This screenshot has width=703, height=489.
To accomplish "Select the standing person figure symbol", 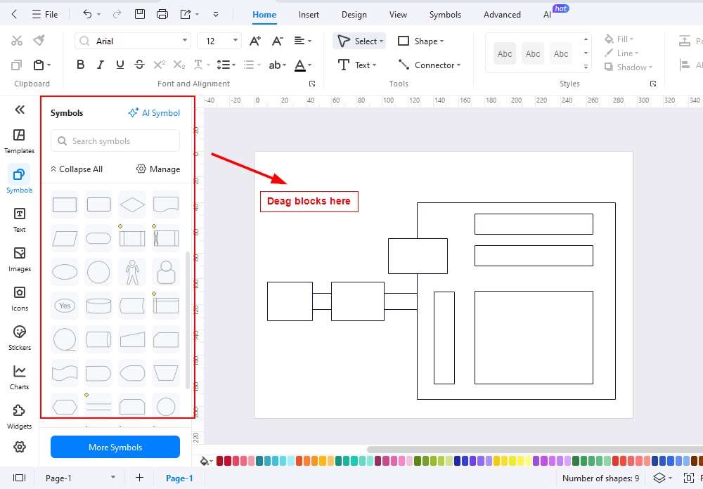I will (x=132, y=272).
